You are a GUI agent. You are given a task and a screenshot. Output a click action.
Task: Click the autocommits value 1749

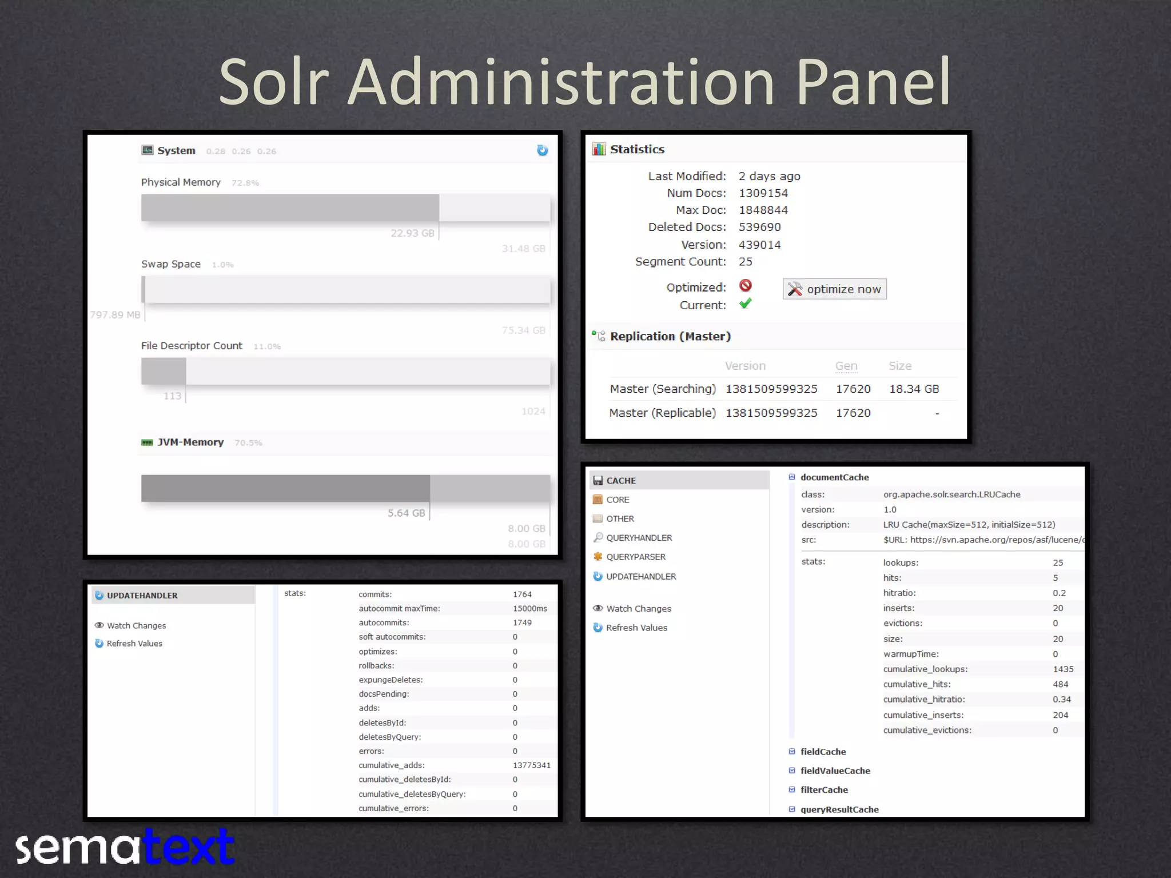click(x=522, y=622)
